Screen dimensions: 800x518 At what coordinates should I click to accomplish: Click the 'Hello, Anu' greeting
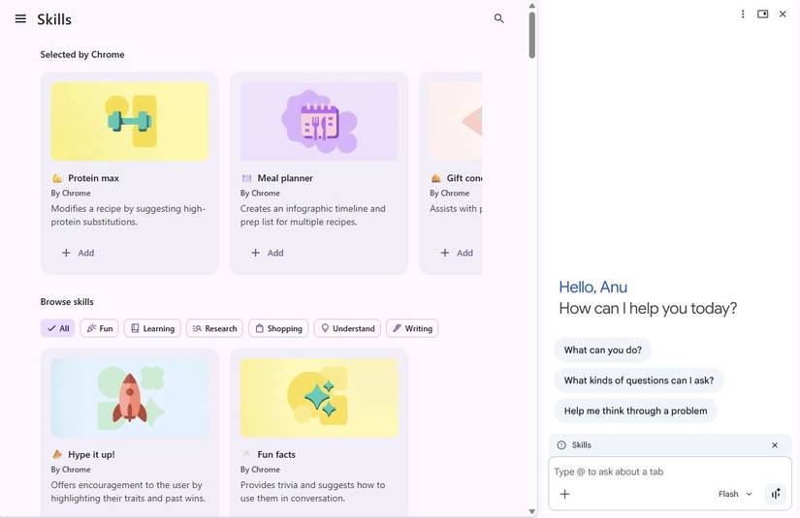click(592, 287)
